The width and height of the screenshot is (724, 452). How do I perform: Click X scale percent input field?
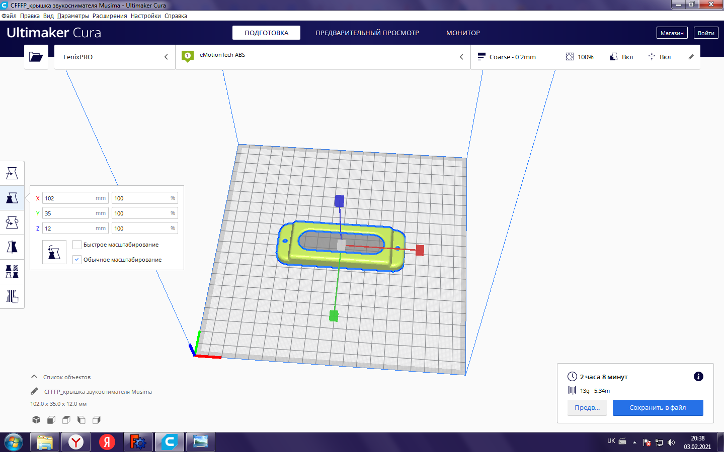(x=145, y=198)
